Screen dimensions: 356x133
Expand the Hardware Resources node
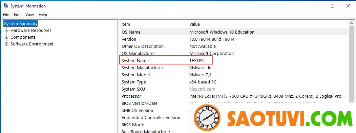pos(6,30)
